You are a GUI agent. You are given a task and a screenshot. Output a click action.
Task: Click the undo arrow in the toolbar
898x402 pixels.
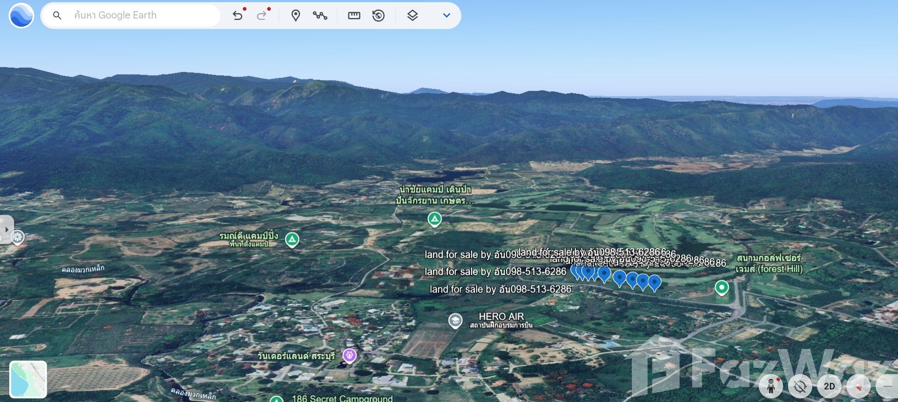pos(237,16)
